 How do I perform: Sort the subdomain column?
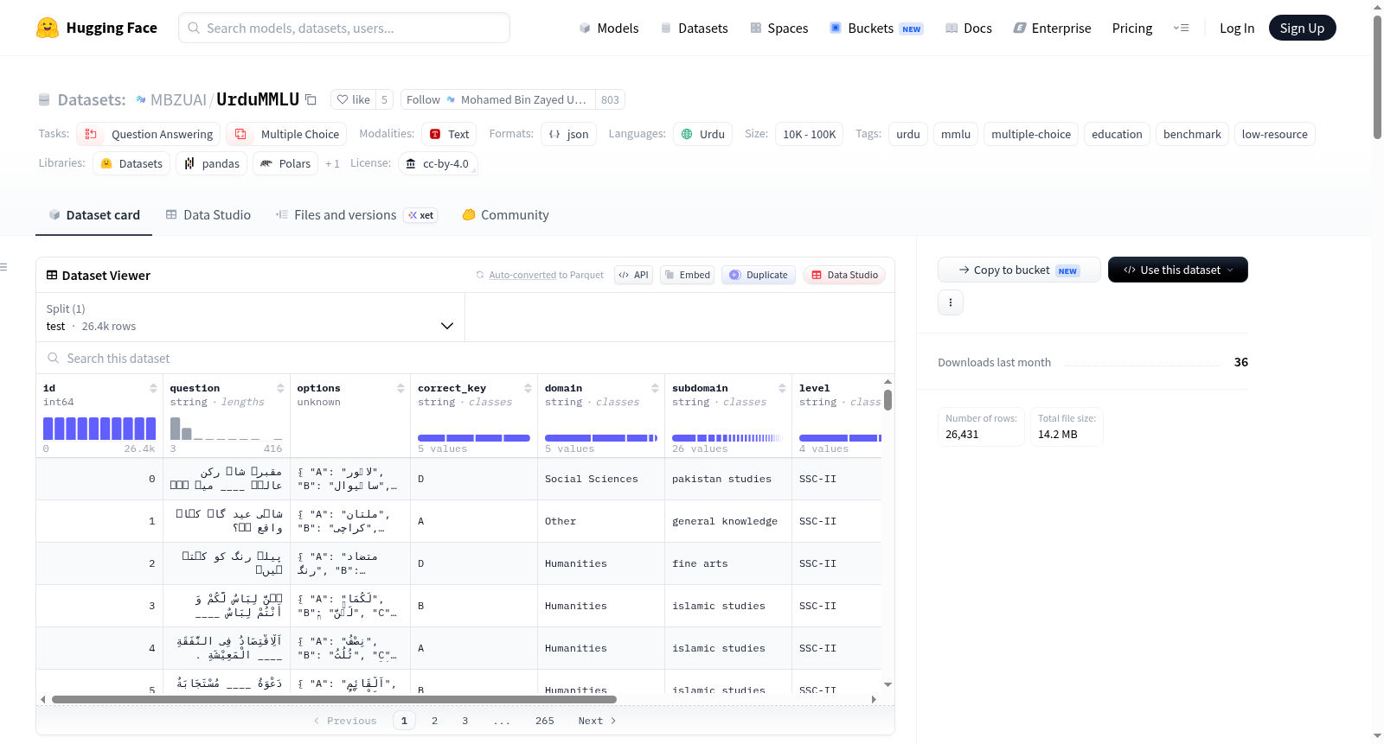(x=782, y=388)
